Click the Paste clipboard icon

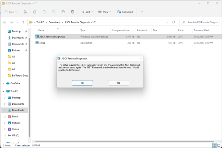point(44,12)
